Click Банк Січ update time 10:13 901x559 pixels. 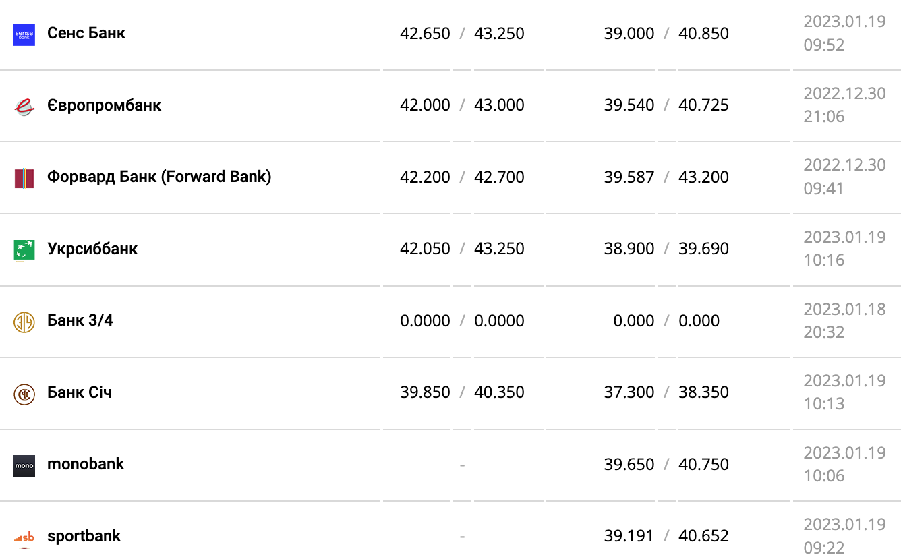824,404
